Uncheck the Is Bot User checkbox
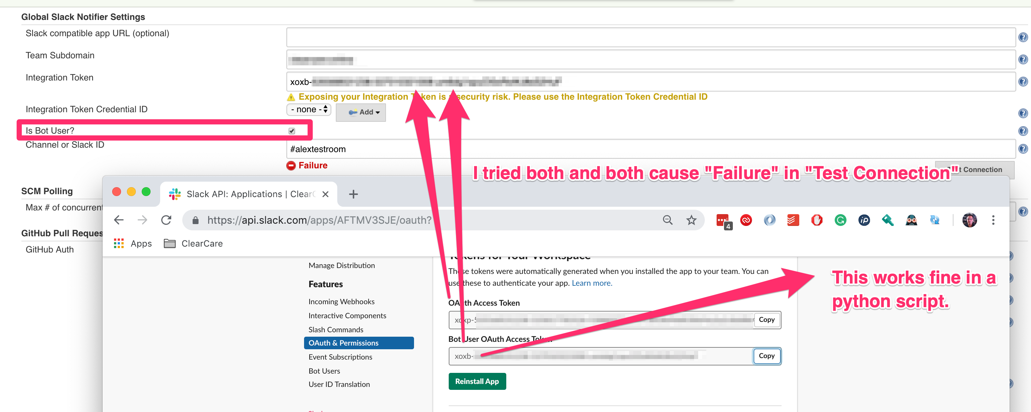 click(x=292, y=131)
